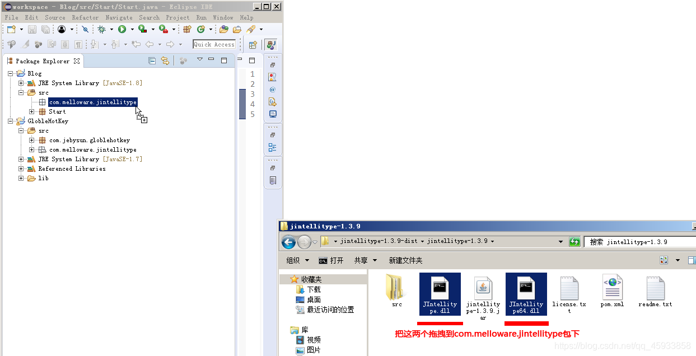Click 组织 button in Explorer window
The height and width of the screenshot is (356, 696).
click(297, 260)
